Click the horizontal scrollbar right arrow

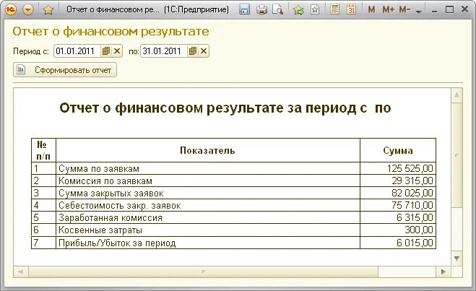point(443,272)
